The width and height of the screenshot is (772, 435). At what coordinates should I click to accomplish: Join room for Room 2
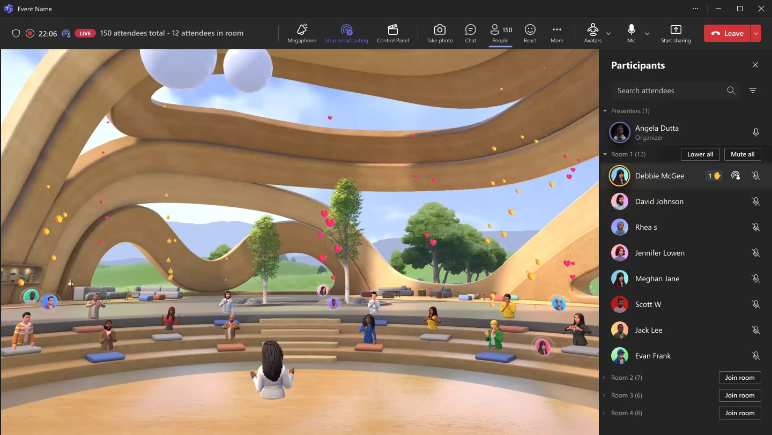pyautogui.click(x=740, y=378)
